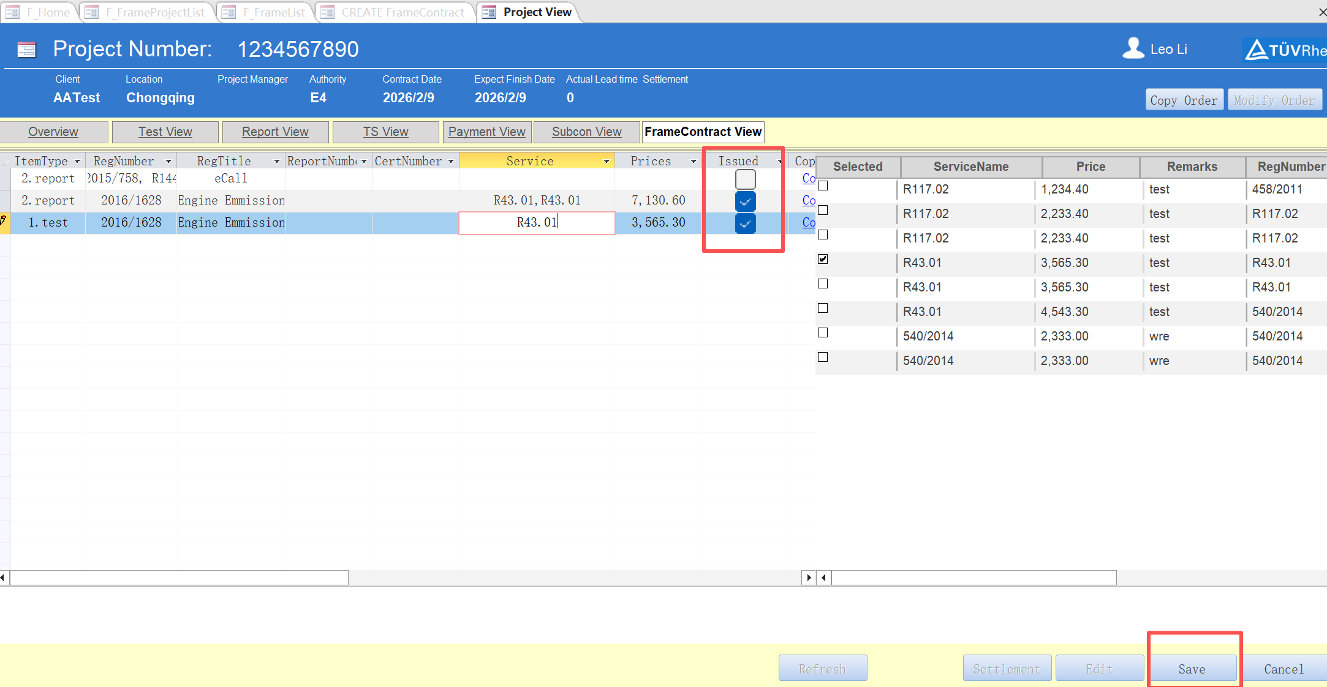Open the ItemType column filter dropdown

(77, 161)
